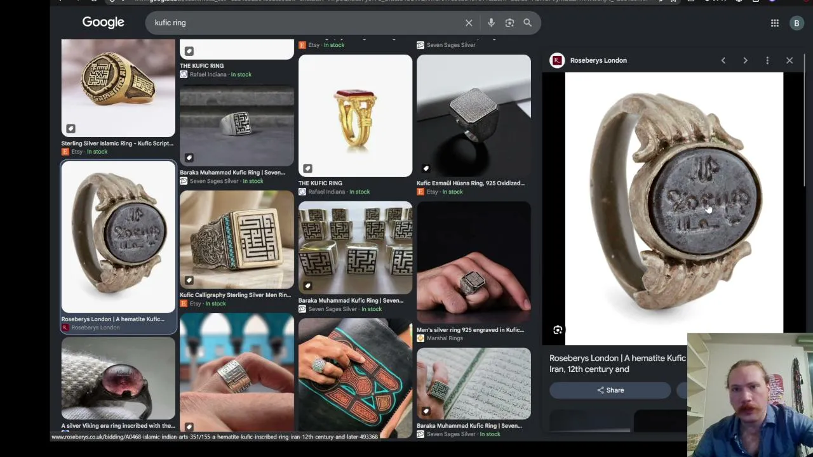This screenshot has width=813, height=457.
Task: Select the silver Viking era ring thumbnail
Action: point(118,378)
